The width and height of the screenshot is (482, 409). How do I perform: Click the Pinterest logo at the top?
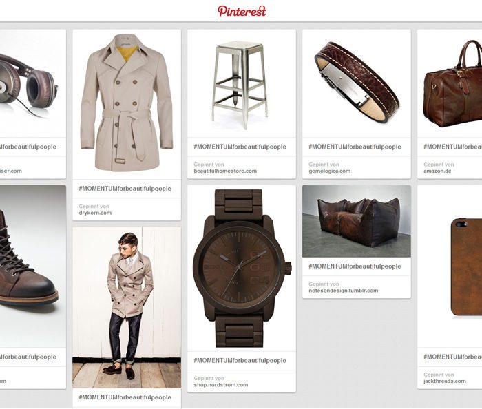coord(242,11)
